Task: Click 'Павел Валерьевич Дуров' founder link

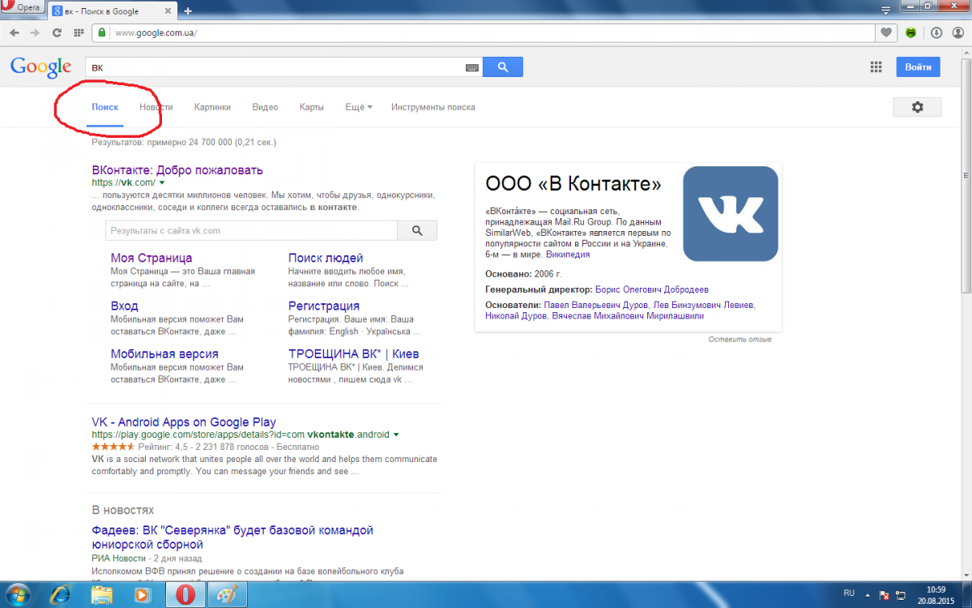Action: coord(595,306)
